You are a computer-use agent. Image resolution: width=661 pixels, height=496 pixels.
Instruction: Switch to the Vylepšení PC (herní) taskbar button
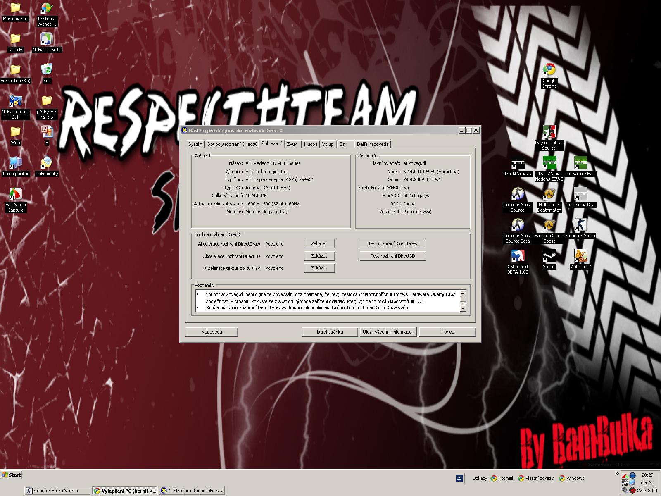point(125,491)
